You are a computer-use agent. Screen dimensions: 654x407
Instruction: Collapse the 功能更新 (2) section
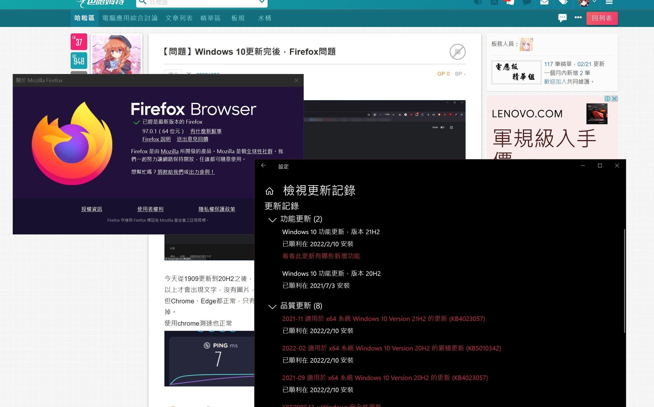point(272,220)
